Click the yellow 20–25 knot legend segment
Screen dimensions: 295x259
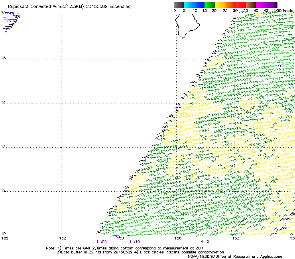[220, 5]
